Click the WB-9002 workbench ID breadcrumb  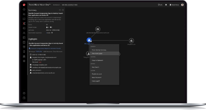70,5
